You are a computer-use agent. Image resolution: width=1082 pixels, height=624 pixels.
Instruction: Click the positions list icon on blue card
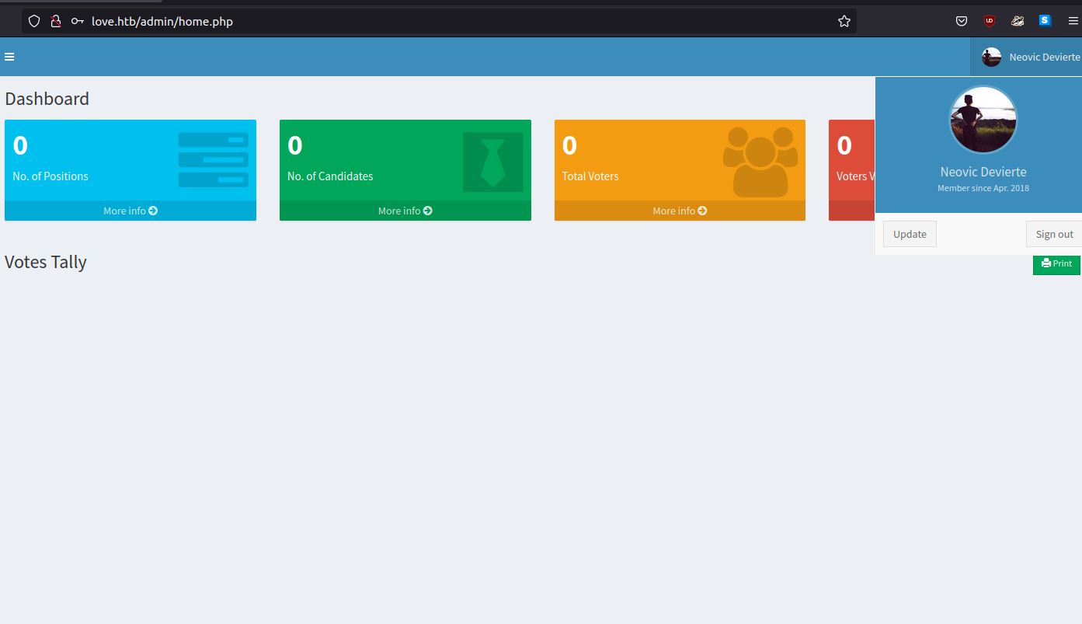[213, 160]
